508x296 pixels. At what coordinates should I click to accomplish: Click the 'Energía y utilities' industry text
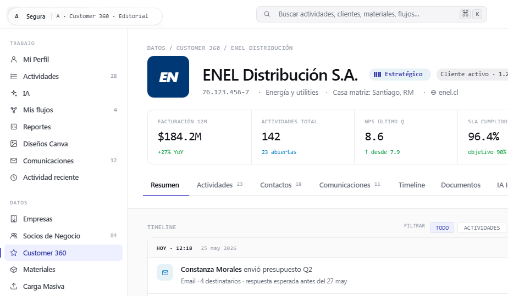click(292, 93)
